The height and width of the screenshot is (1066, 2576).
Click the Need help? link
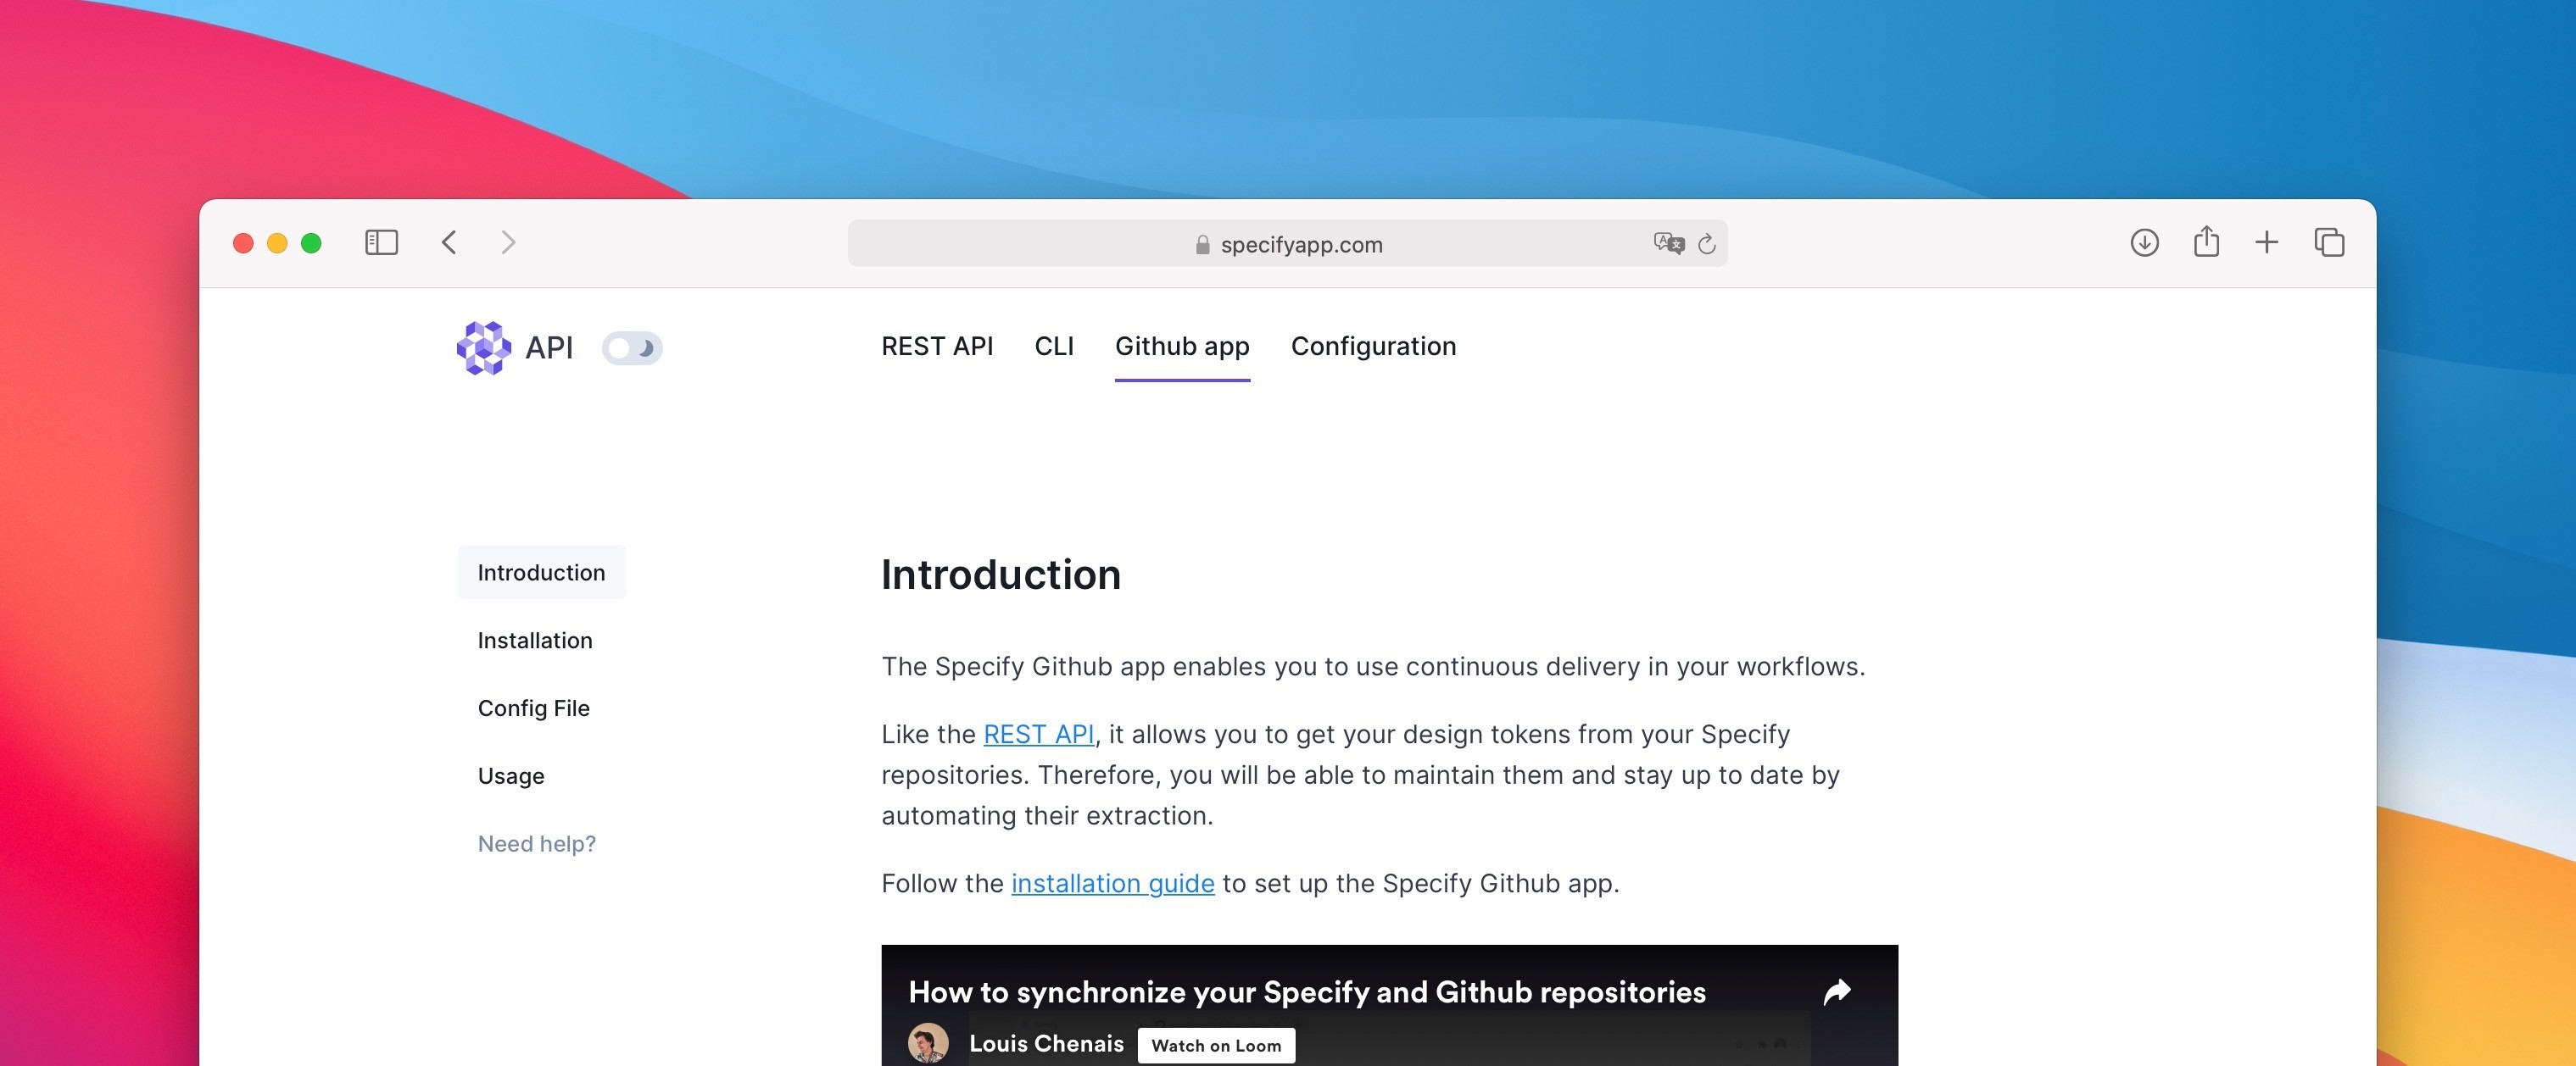click(x=536, y=844)
